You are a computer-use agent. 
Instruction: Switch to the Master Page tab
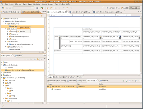pos(57,77)
